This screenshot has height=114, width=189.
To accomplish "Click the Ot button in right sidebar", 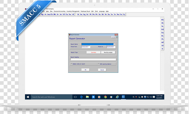I will tap(162, 23).
